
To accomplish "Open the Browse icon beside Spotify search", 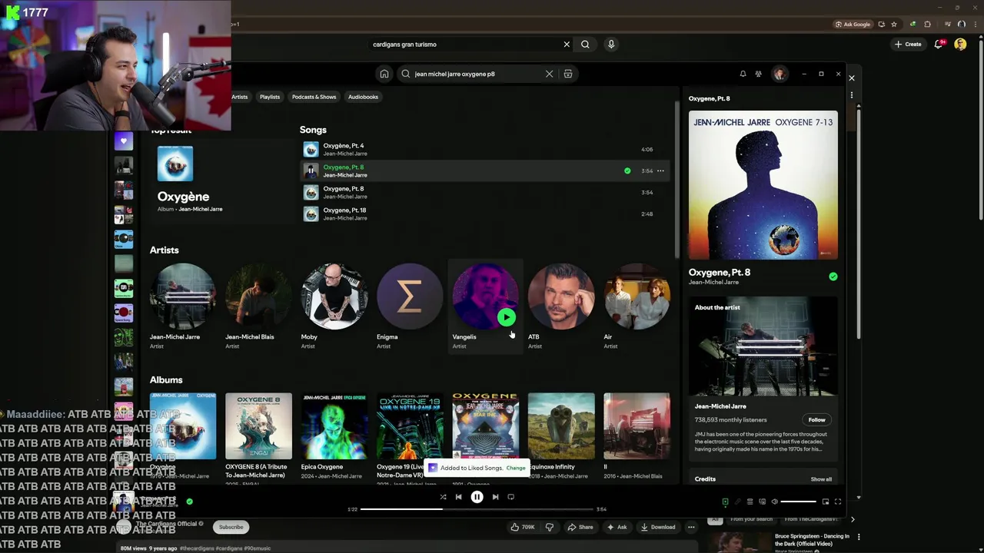I will (x=568, y=74).
